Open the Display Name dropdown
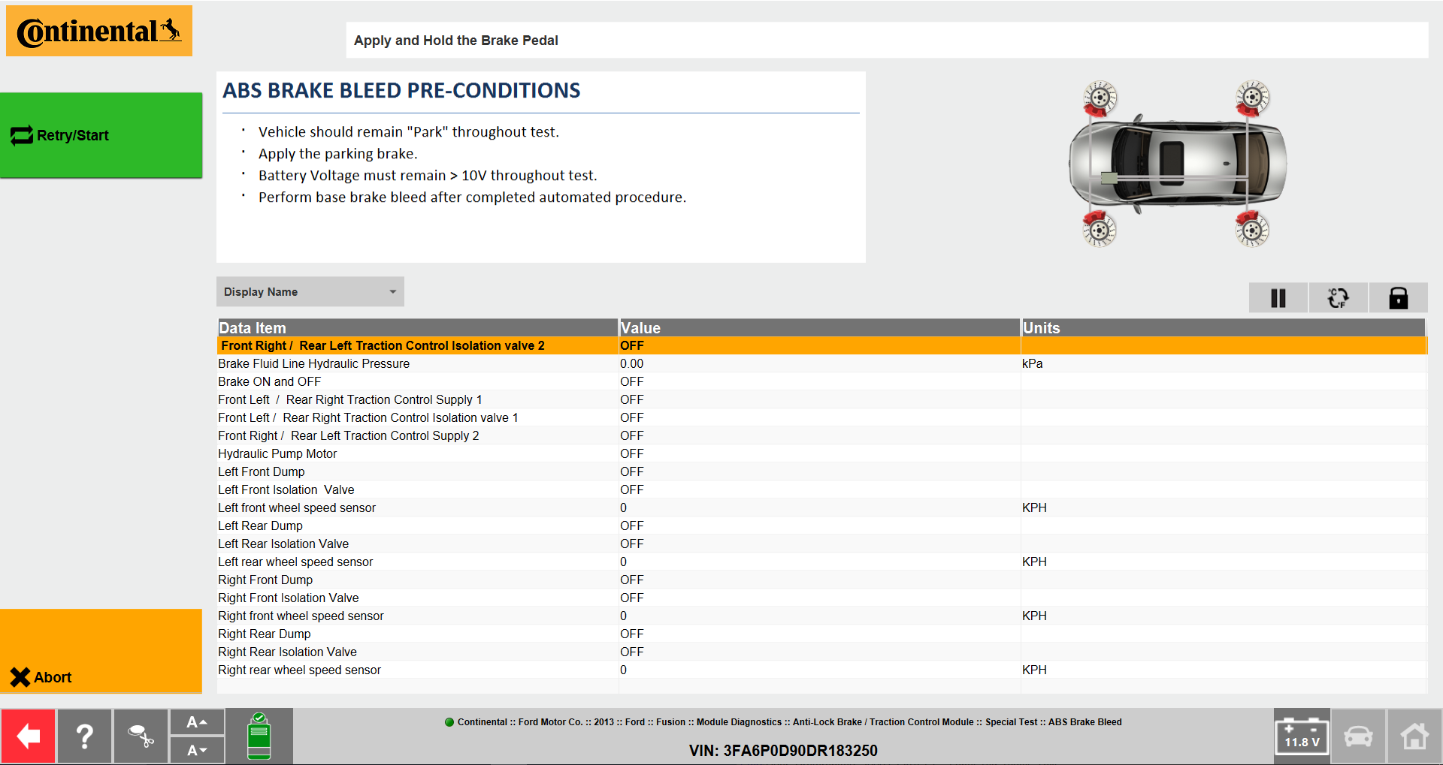This screenshot has width=1443, height=765. (x=310, y=291)
